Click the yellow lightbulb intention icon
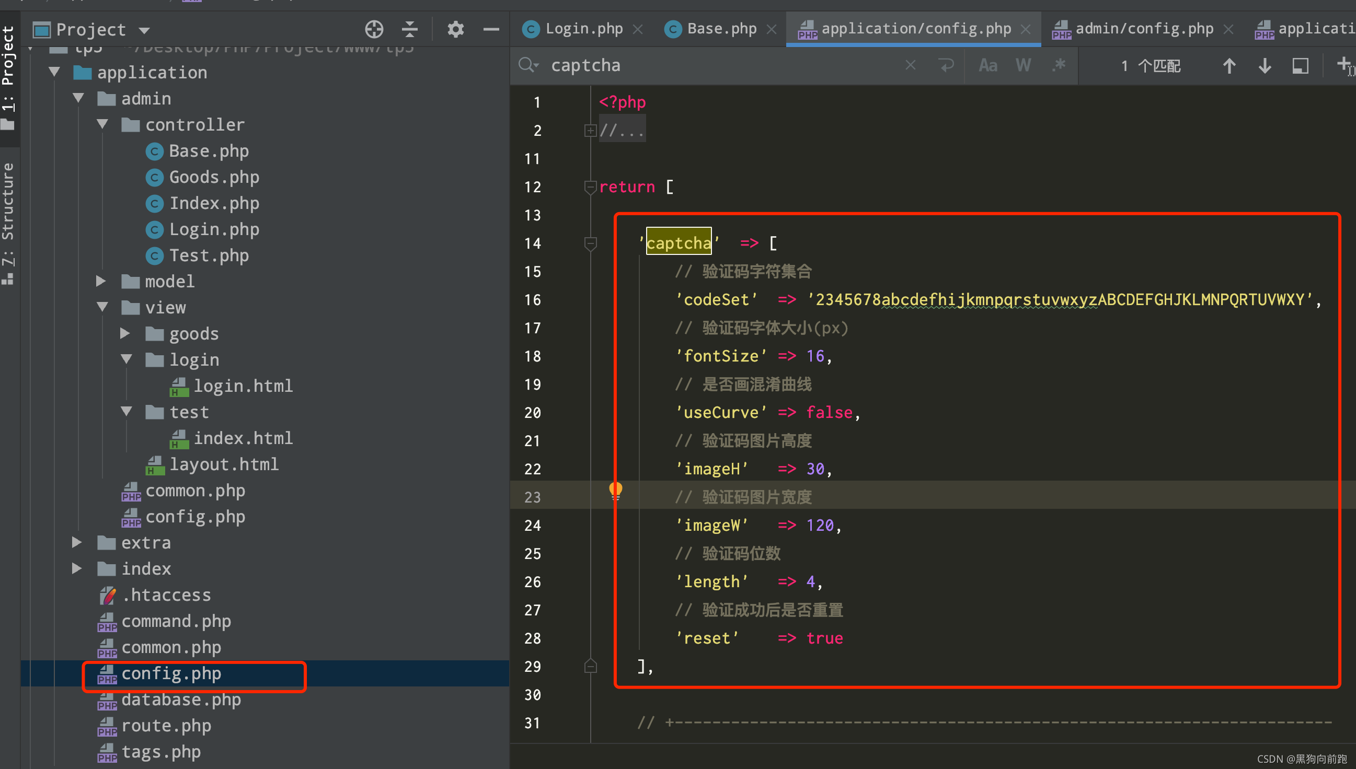This screenshot has height=769, width=1356. (616, 491)
